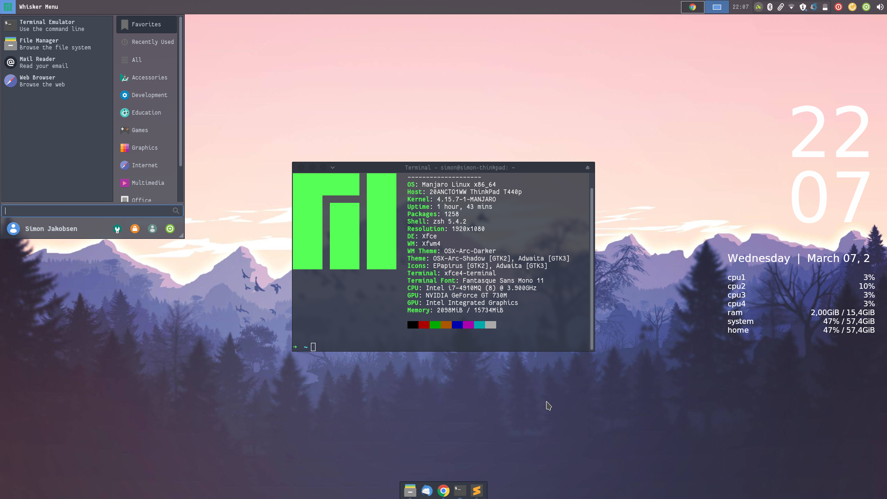The image size is (887, 499).
Task: Click the yellow restart panel icon
Action: tap(852, 7)
